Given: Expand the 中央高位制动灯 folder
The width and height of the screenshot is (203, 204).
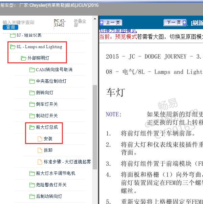Looking at the screenshot, I should click(x=51, y=81).
